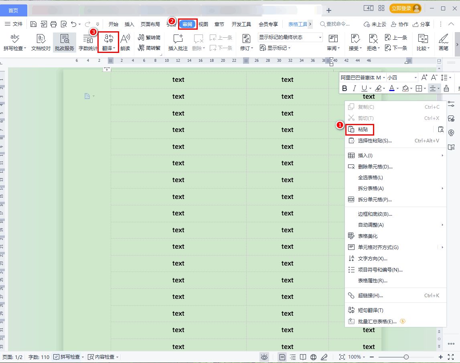This screenshot has width=460, height=363.
Task: Open hyperlink (超链接) from context menu
Action: click(x=395, y=296)
